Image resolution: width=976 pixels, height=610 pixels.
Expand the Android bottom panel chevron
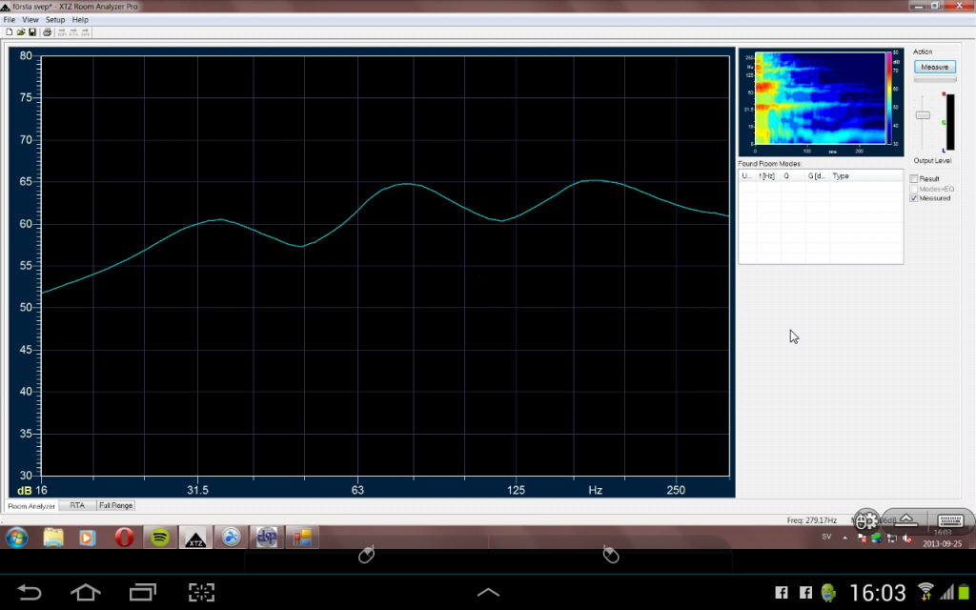[x=488, y=592]
